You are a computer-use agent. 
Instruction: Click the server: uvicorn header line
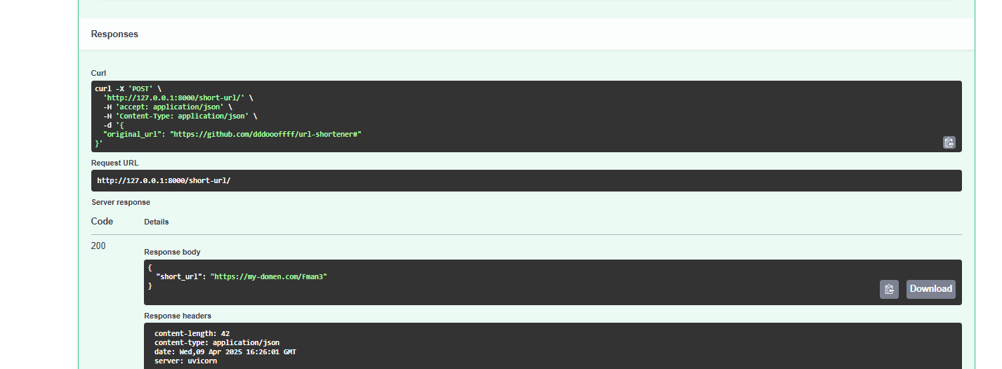pos(185,361)
